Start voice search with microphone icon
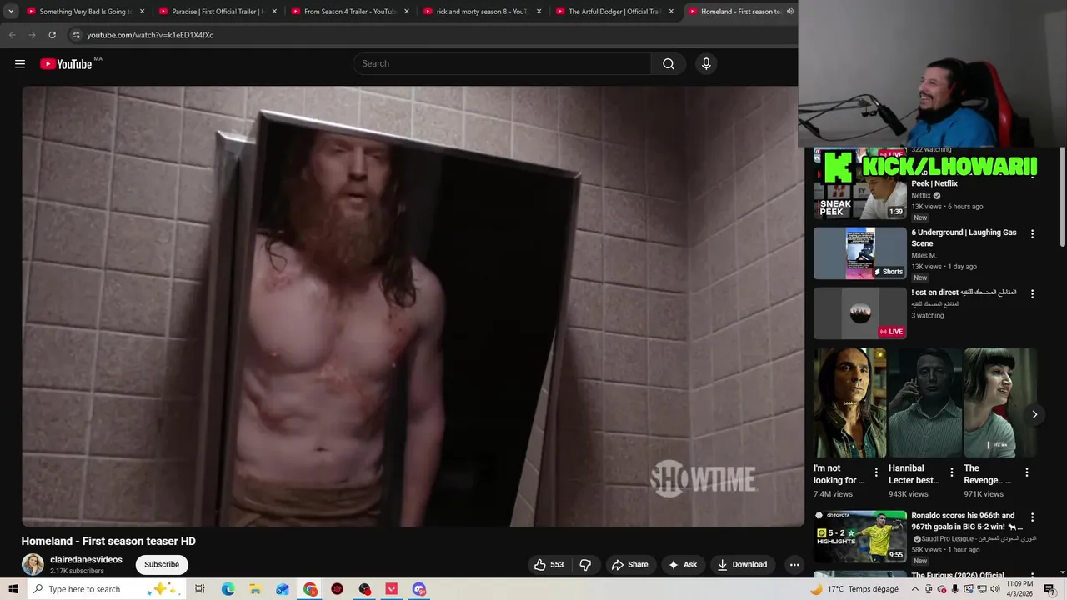1067x600 pixels. [706, 64]
